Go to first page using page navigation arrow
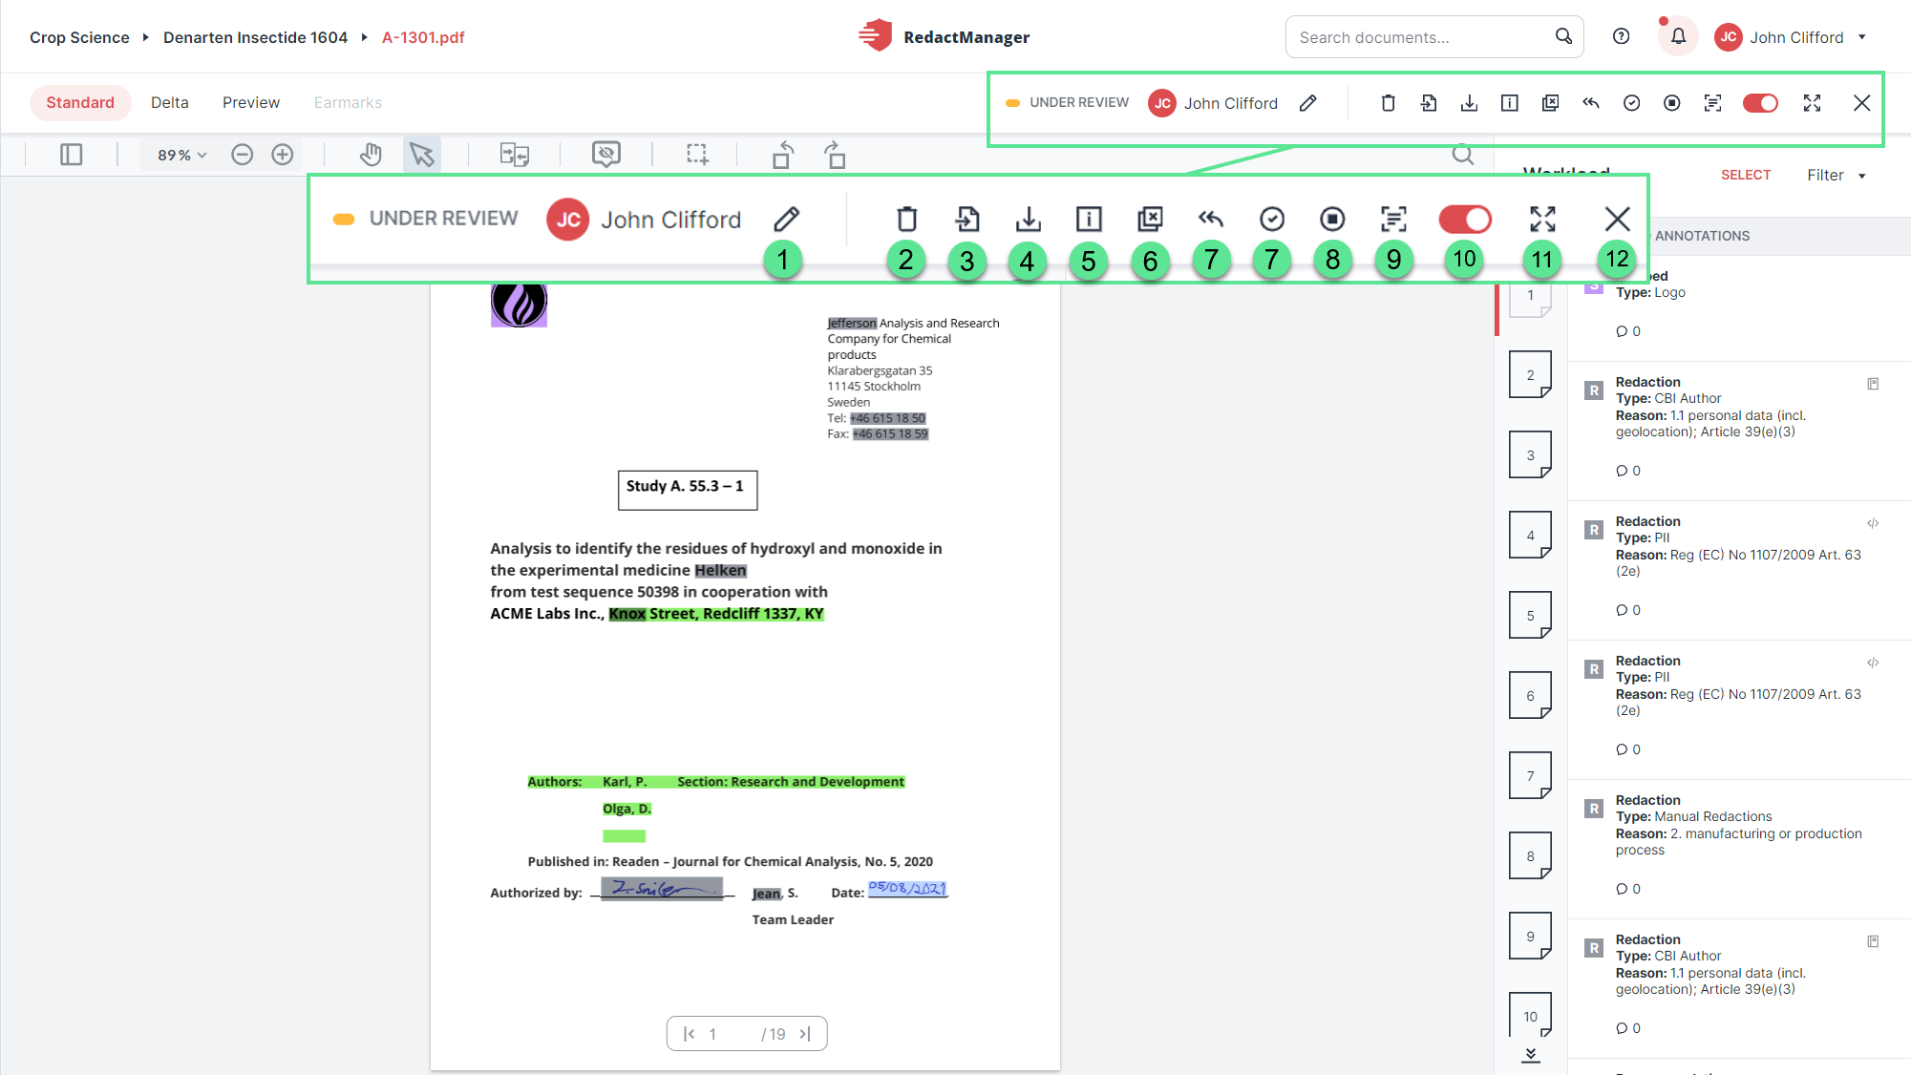This screenshot has width=1911, height=1075. pyautogui.click(x=689, y=1034)
